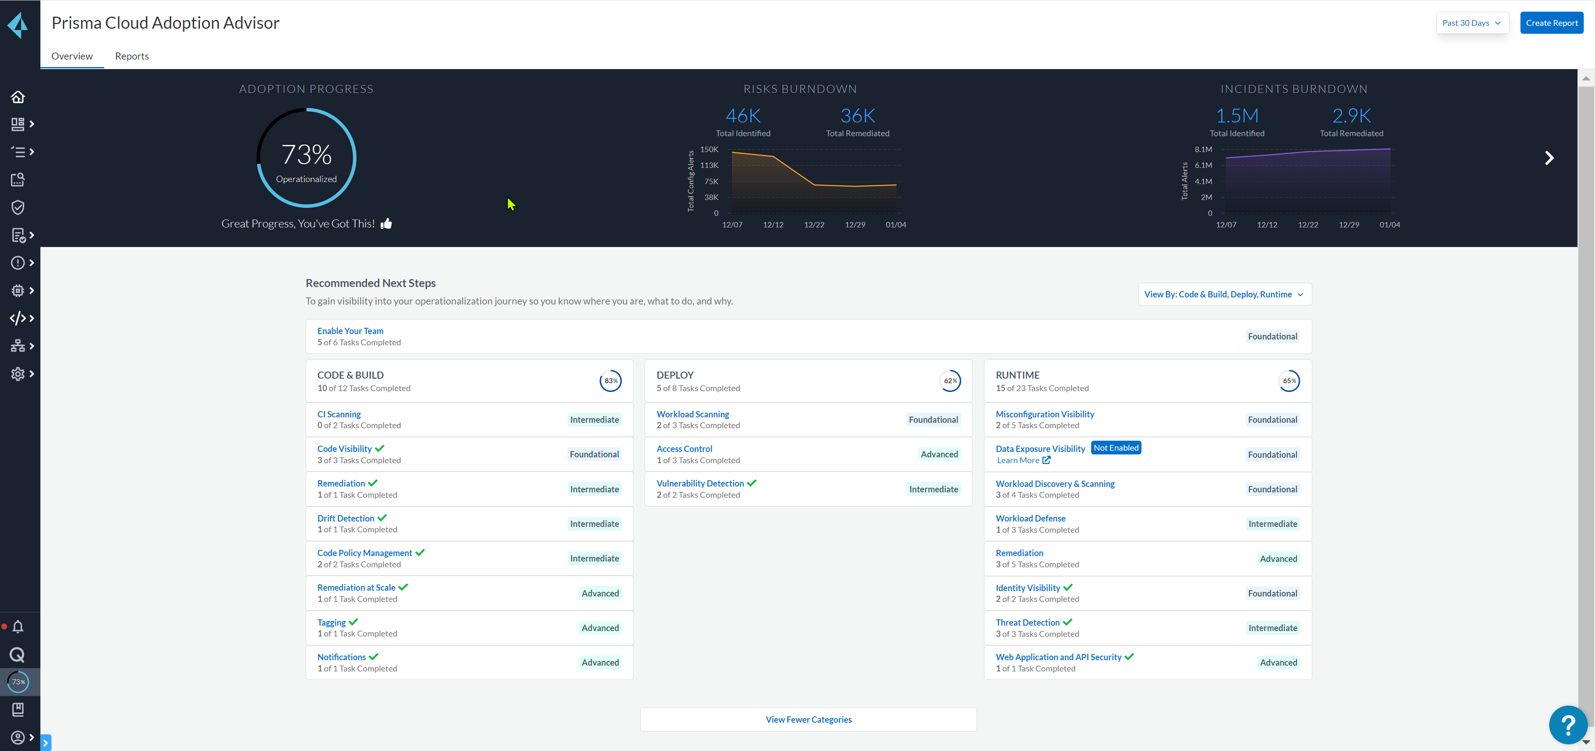Open the Alerts exclamation sidebar icon

pos(18,262)
